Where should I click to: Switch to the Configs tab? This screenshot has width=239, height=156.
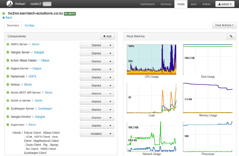[x=29, y=25]
